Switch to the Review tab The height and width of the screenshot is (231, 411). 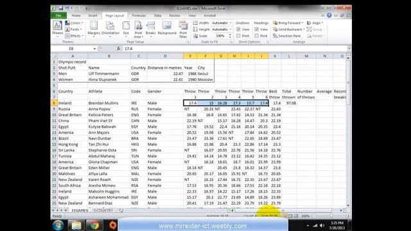coord(175,15)
